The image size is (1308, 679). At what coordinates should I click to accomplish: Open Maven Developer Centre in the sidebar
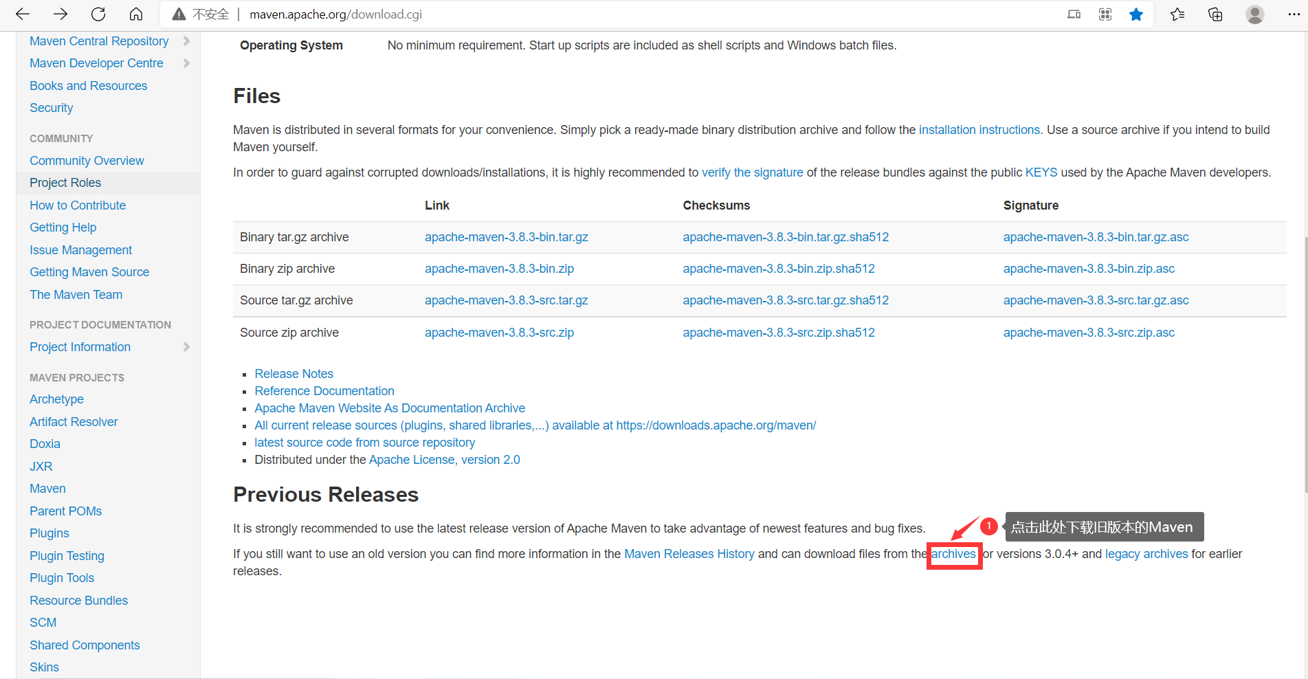tap(96, 63)
